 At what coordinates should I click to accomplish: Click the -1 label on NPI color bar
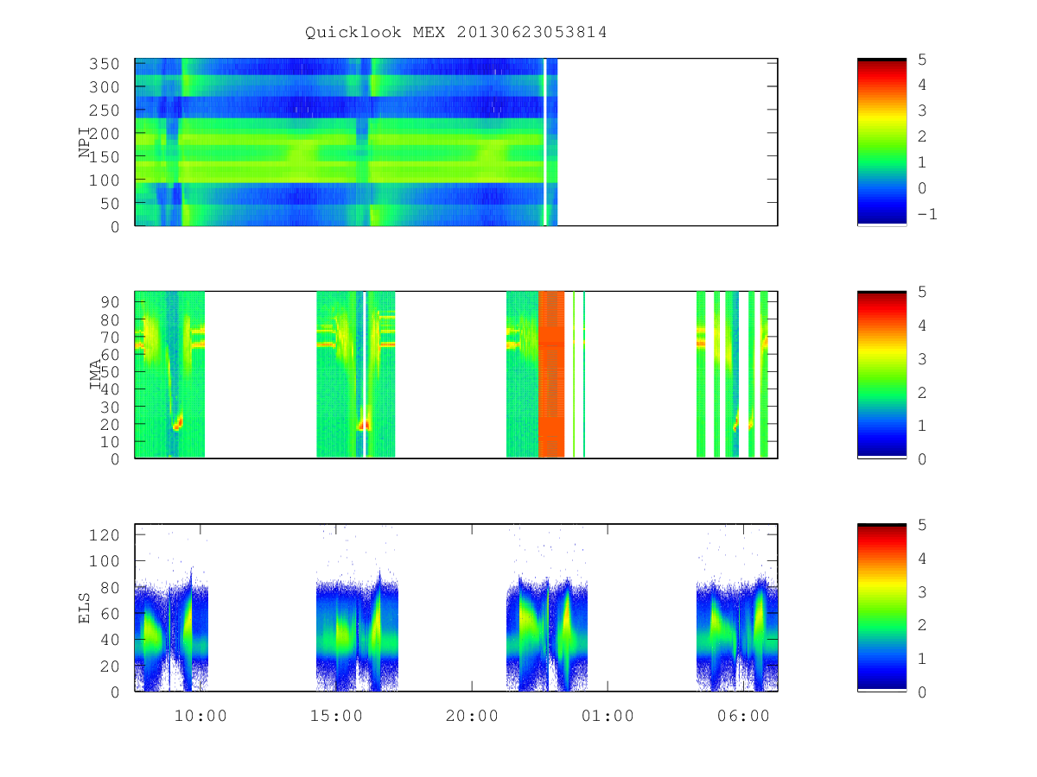coord(926,214)
